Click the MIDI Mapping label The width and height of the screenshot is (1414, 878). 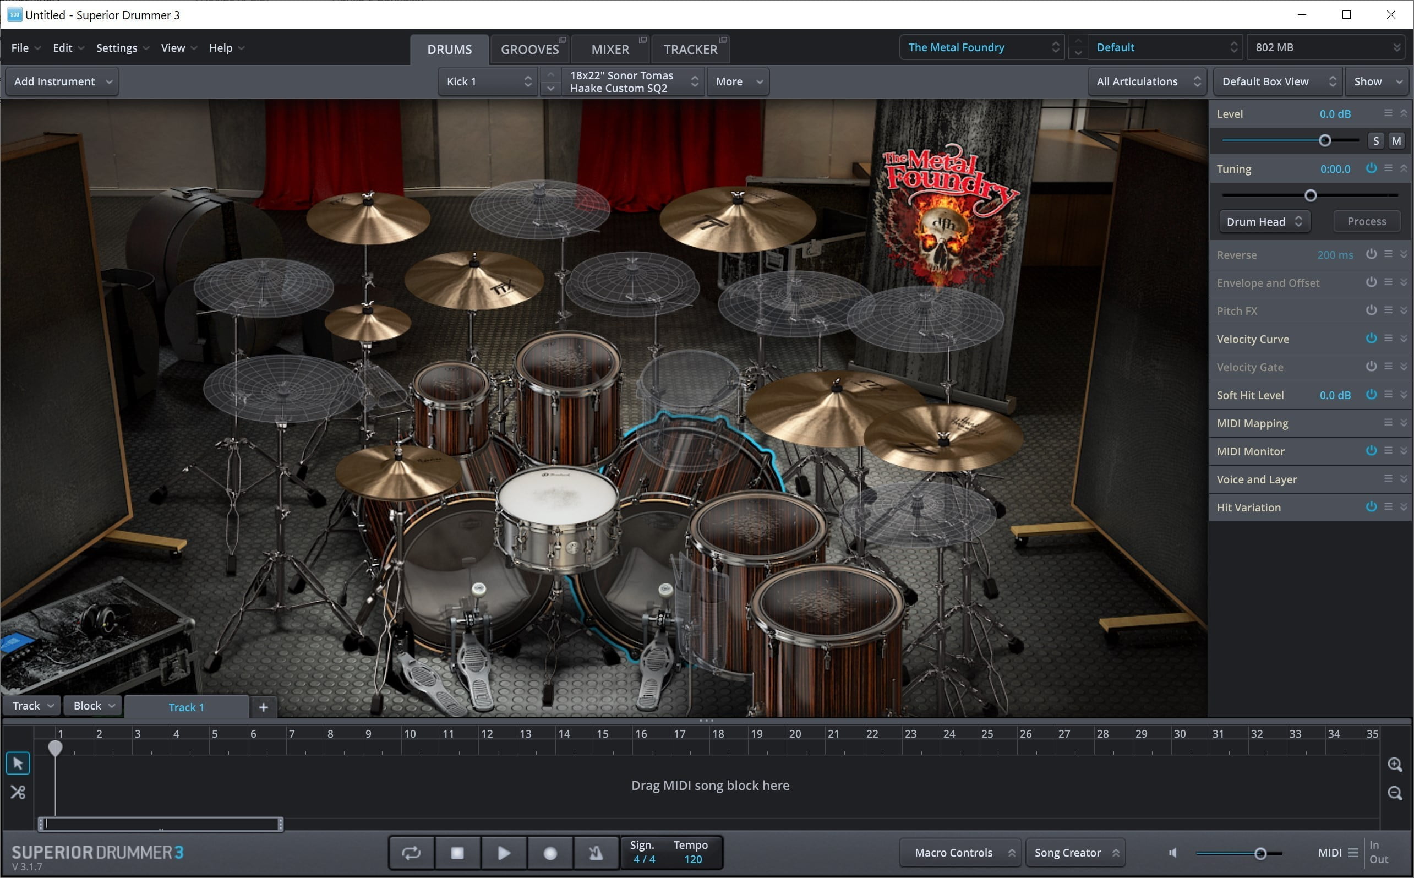[x=1251, y=423]
